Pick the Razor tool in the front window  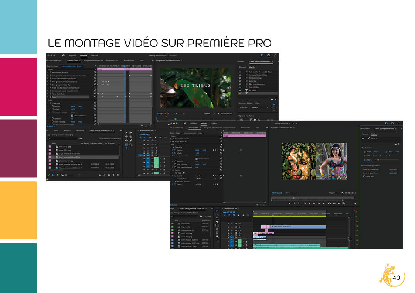click(217, 222)
